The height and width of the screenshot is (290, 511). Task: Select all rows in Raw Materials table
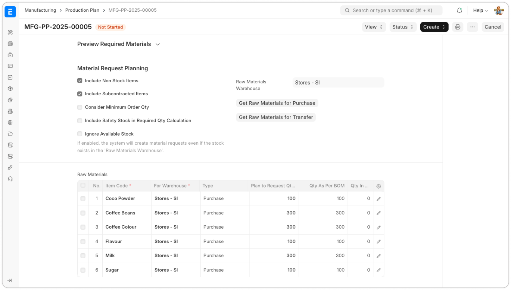click(x=83, y=186)
